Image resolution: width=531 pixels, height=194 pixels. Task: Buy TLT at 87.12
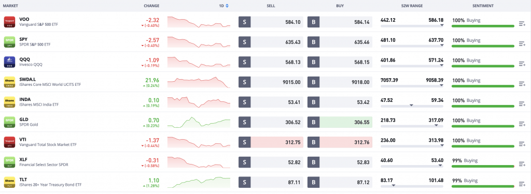(x=340, y=183)
